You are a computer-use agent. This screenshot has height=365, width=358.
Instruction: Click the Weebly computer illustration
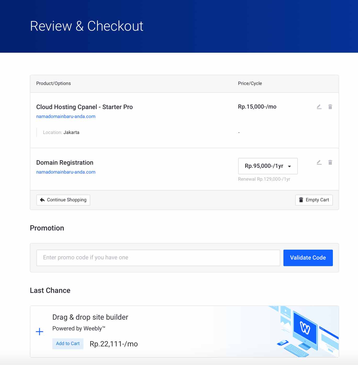tap(305, 331)
